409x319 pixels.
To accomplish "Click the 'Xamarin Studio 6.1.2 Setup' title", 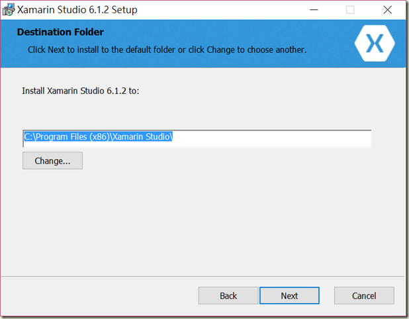I will (77, 10).
